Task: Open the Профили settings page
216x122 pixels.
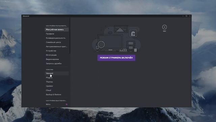Action: pyautogui.click(x=57, y=34)
